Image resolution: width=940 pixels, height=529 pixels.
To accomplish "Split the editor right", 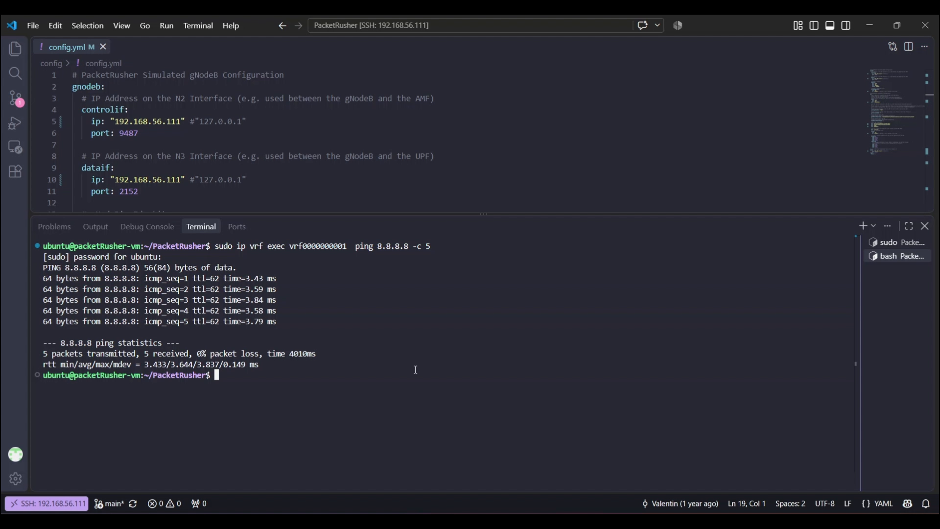I will 909,47.
